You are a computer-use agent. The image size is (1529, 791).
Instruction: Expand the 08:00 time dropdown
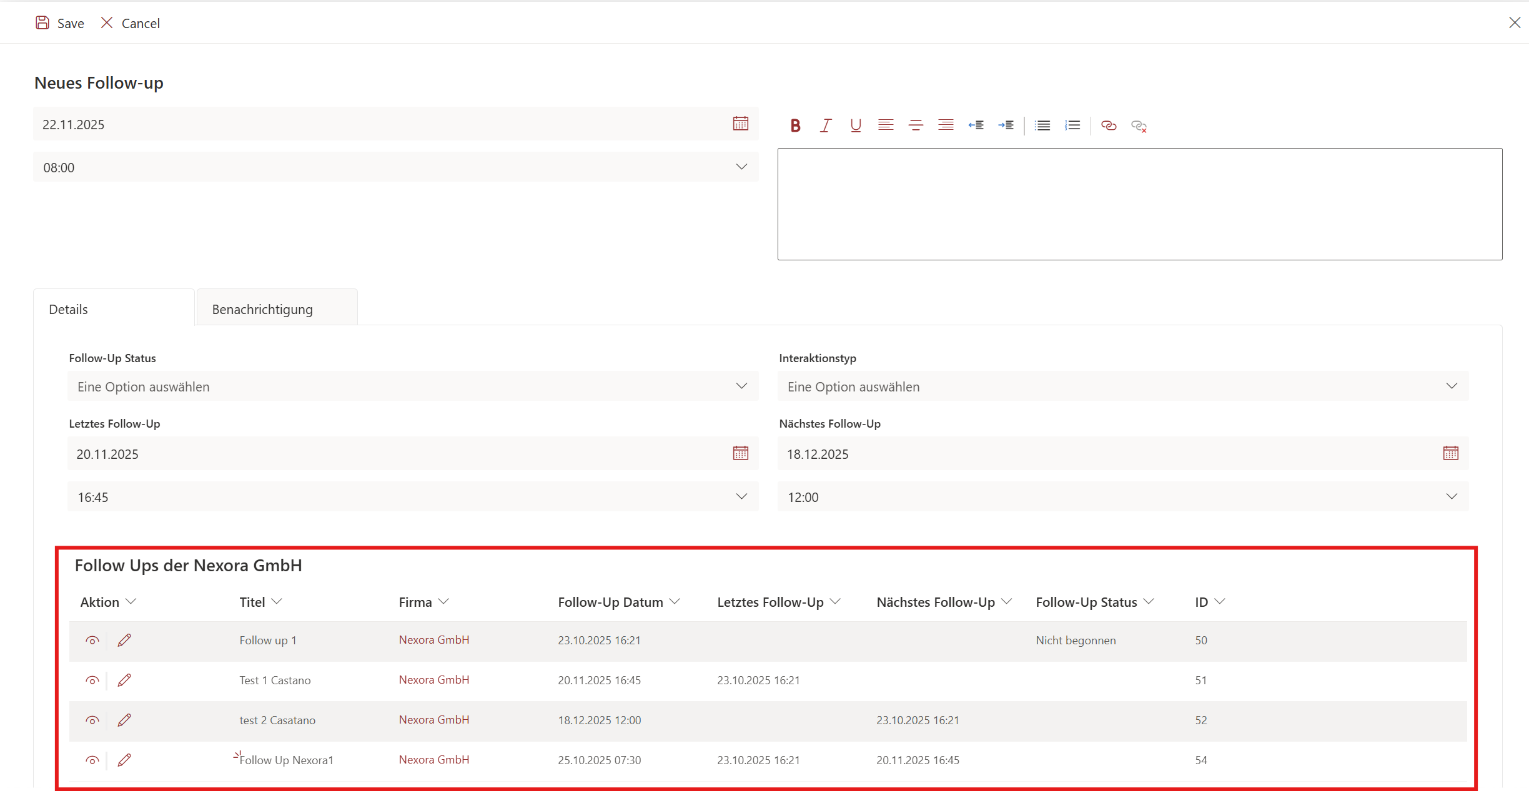click(x=395, y=167)
